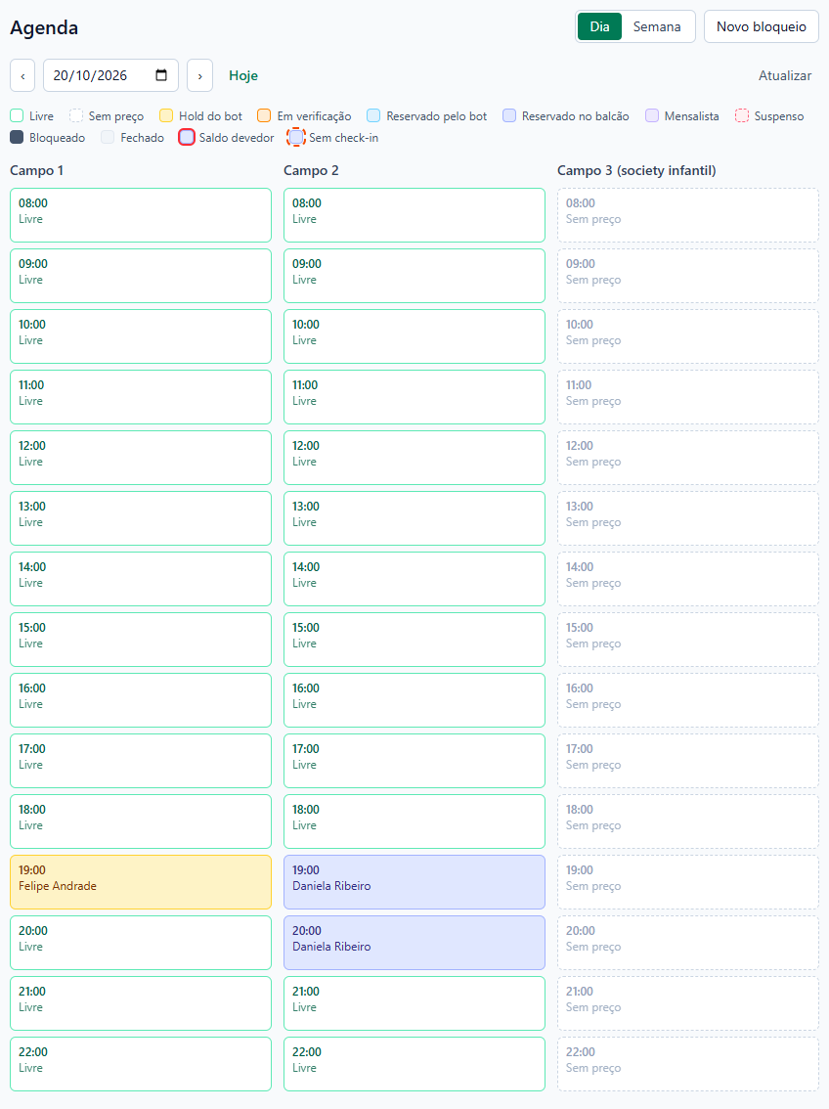Screen dimensions: 829x1109
Task: Open Daniela Ribeiro's 19:00 booking on Campo 2
Action: [x=414, y=882]
